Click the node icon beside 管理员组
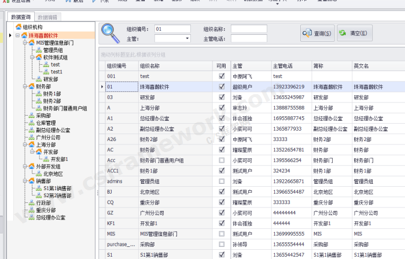This screenshot has height=259, width=405. tap(39, 50)
